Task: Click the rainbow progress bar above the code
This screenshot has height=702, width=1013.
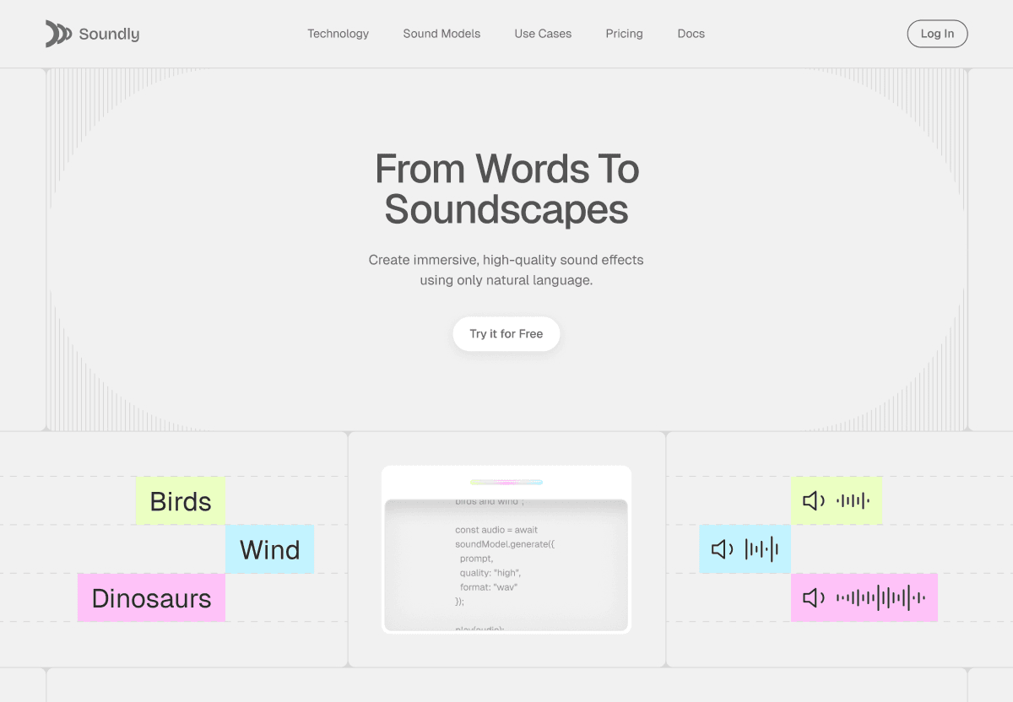Action: (x=506, y=483)
